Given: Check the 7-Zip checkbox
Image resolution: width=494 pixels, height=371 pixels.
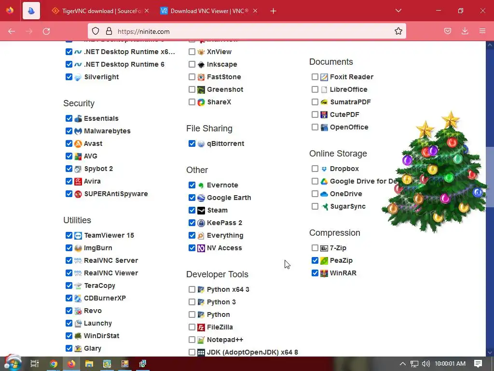Looking at the screenshot, I should [315, 248].
